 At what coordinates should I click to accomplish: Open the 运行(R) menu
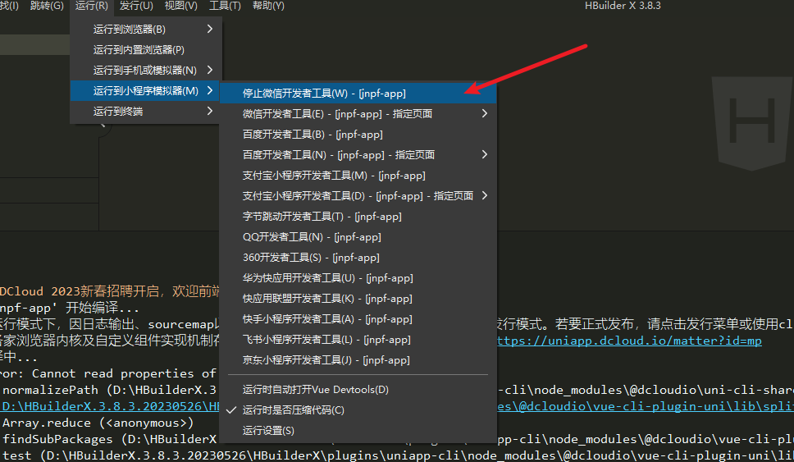click(x=92, y=6)
